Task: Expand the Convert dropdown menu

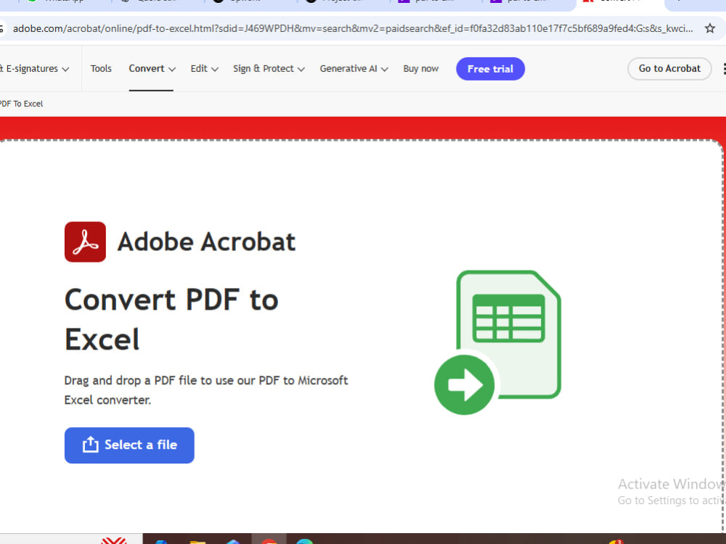Action: coord(152,68)
